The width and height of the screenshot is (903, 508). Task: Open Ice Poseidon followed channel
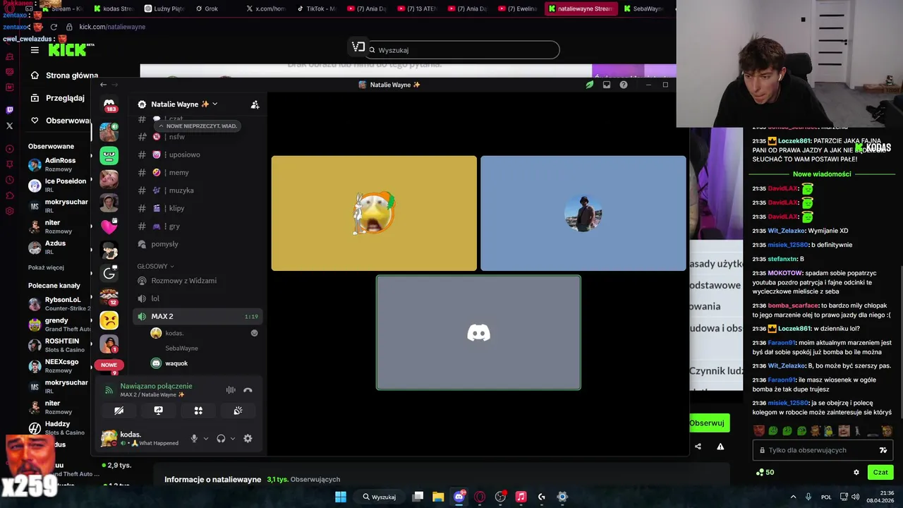58,185
